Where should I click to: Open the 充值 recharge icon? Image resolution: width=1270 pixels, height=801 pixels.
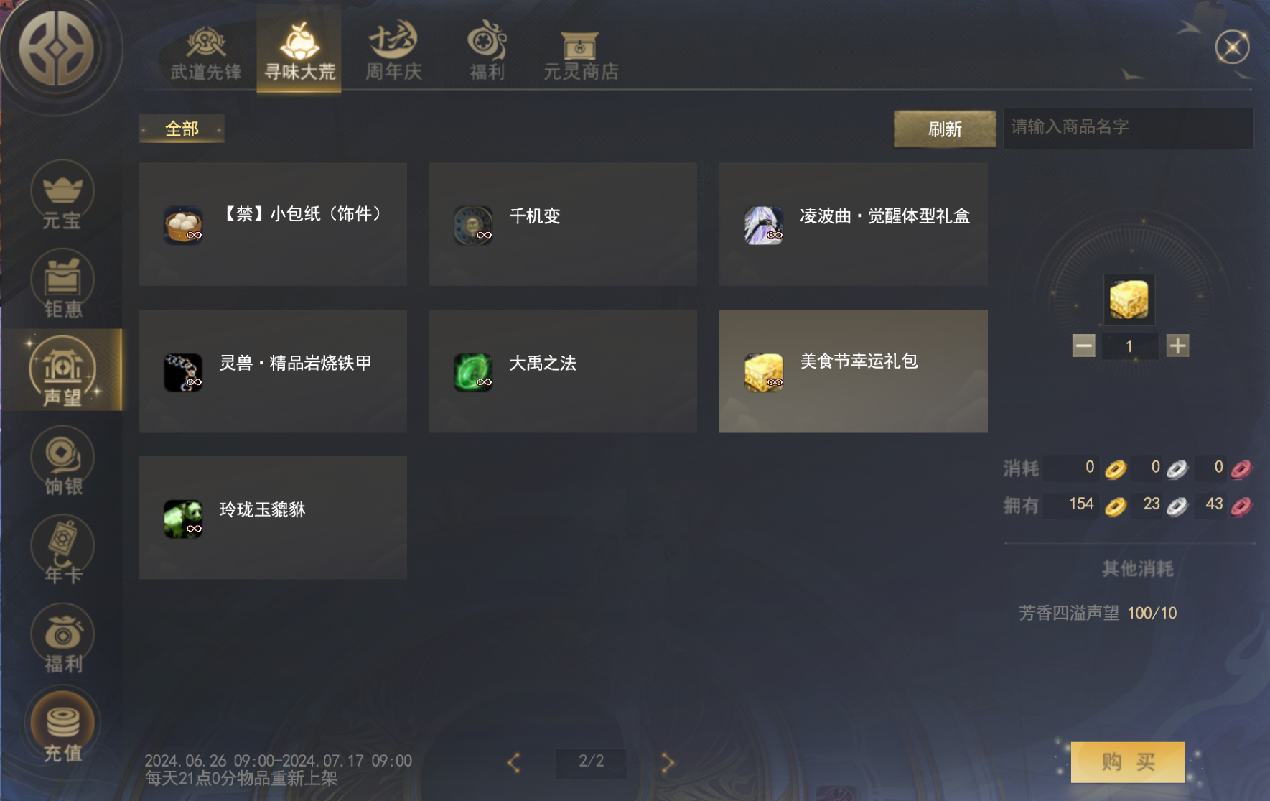[x=62, y=727]
